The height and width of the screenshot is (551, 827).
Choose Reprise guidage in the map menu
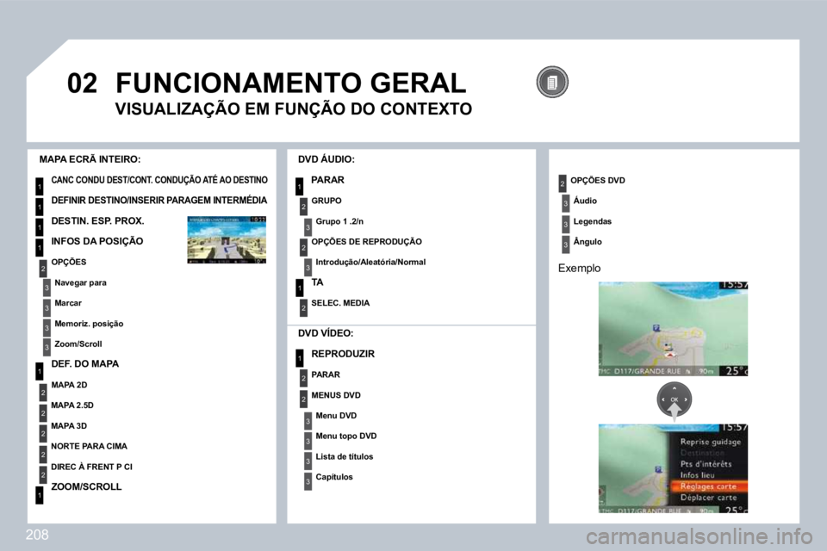[711, 442]
